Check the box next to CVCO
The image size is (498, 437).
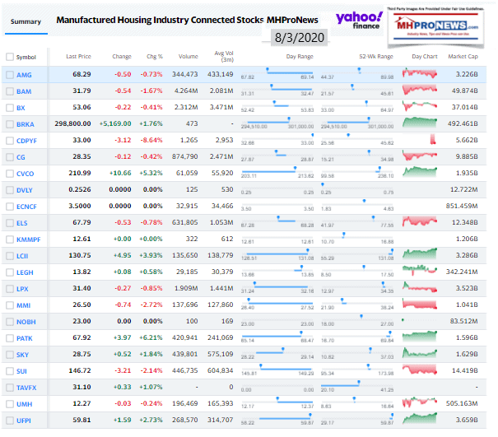click(x=9, y=174)
